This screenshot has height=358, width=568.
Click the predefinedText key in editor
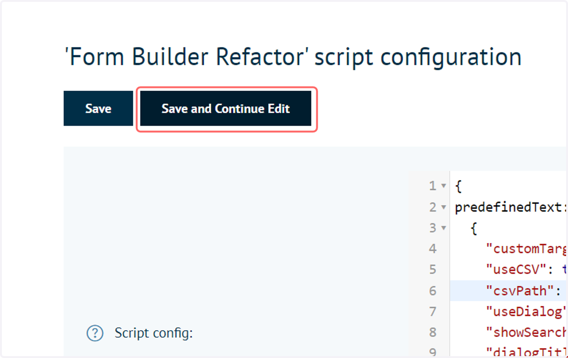(508, 207)
